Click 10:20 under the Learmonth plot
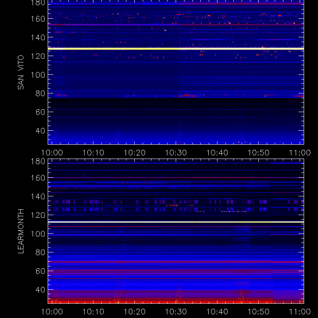The image size is (318, 318). click(x=135, y=312)
